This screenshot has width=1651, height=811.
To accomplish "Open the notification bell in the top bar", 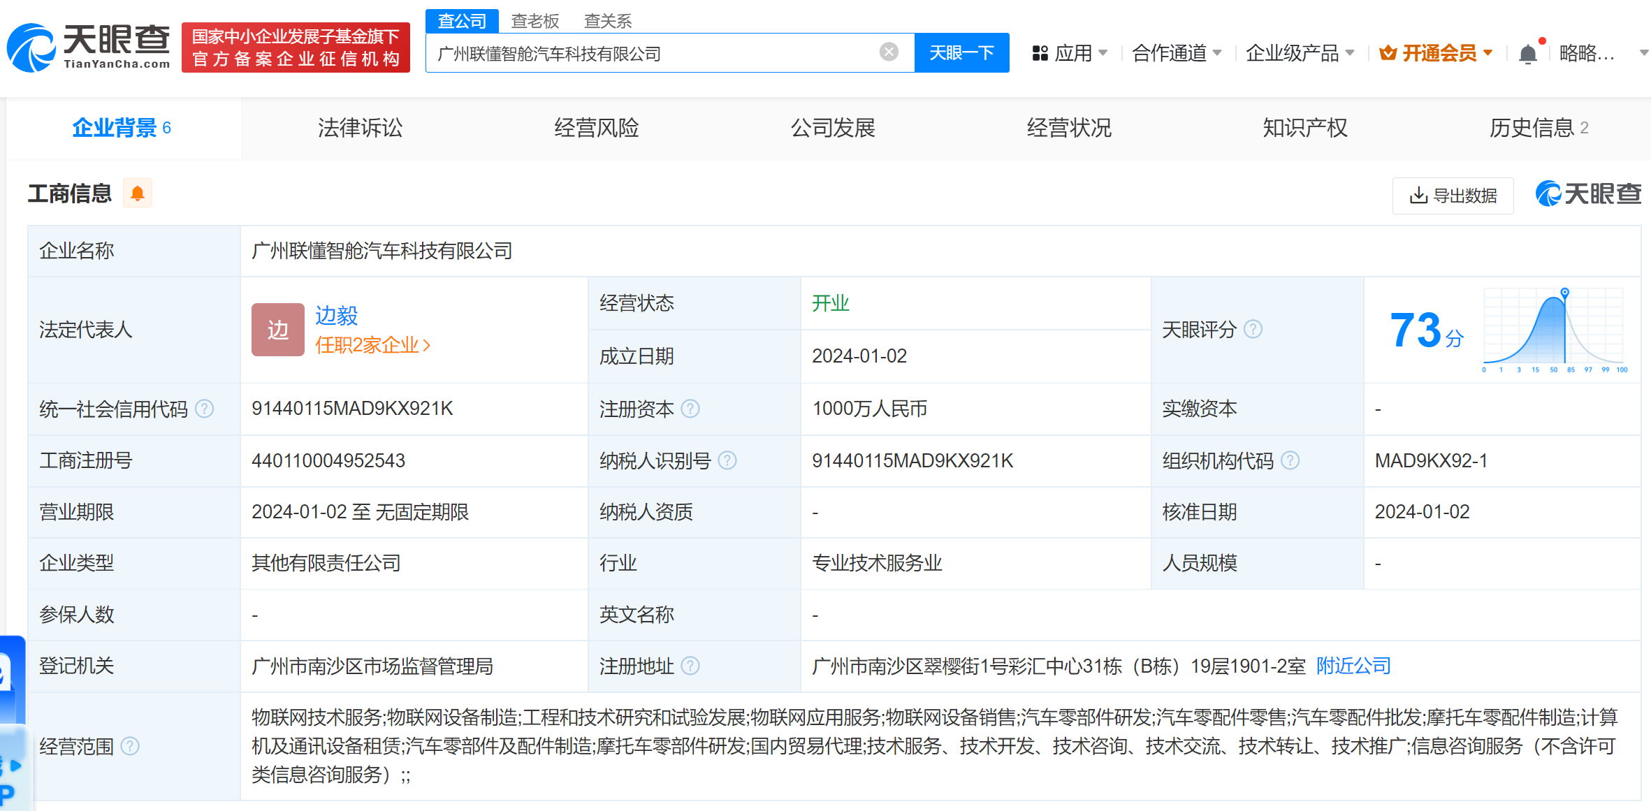I will pos(1528,54).
